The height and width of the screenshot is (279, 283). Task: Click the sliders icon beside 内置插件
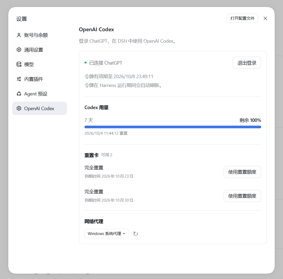19,79
